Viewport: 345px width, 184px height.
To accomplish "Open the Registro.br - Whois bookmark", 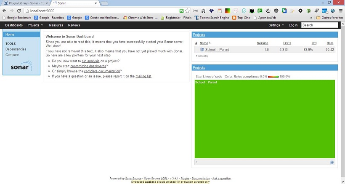I will pos(176,18).
